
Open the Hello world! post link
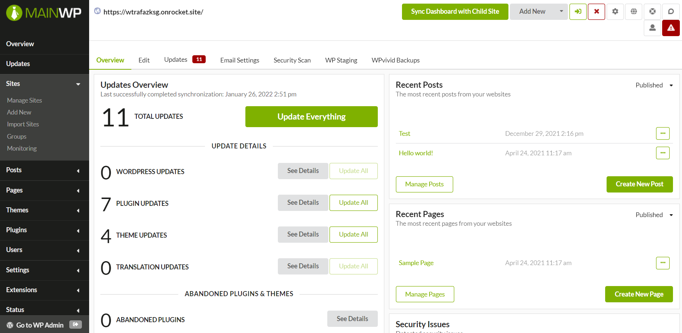(x=416, y=153)
